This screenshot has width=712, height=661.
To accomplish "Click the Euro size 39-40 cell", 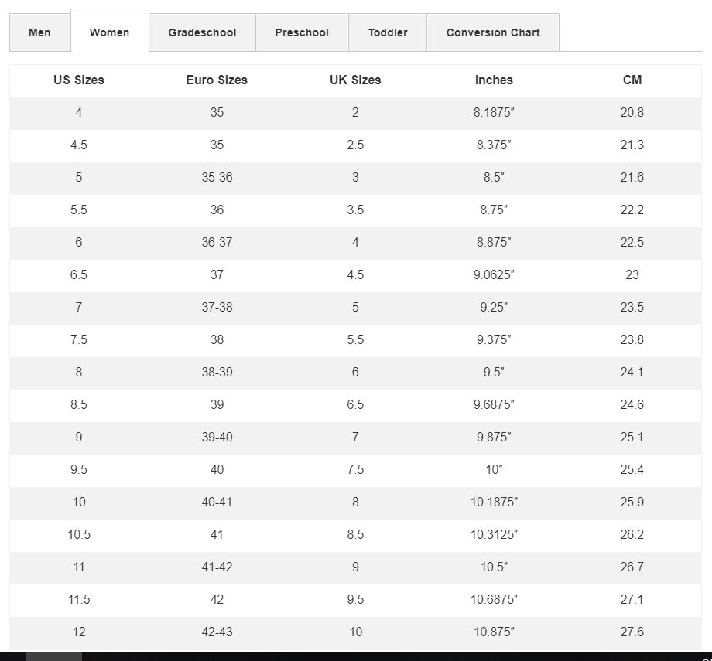I will pyautogui.click(x=217, y=438).
